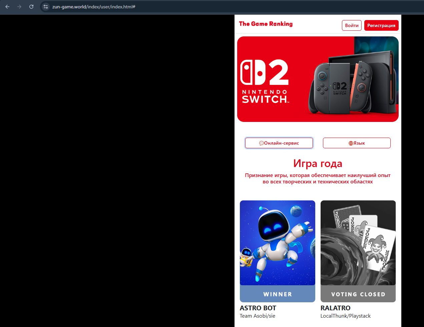Click the Team Asobi/sie developer text
Viewport: 424px width, 327px height.
[258, 316]
